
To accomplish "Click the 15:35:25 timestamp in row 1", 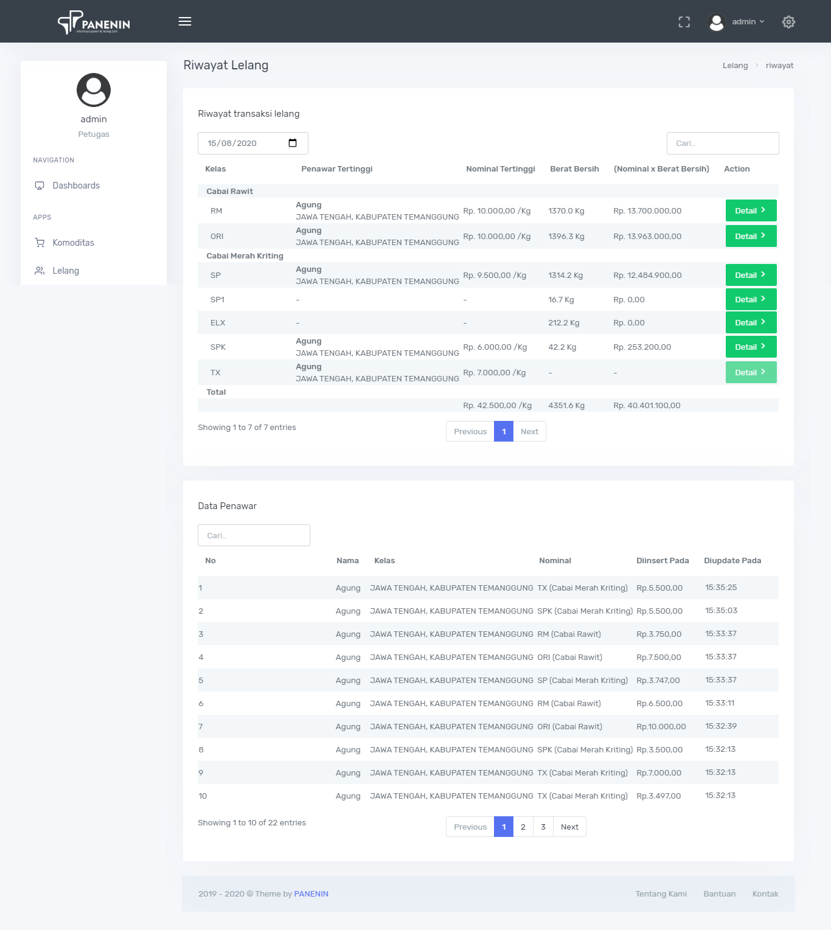I will 721,588.
